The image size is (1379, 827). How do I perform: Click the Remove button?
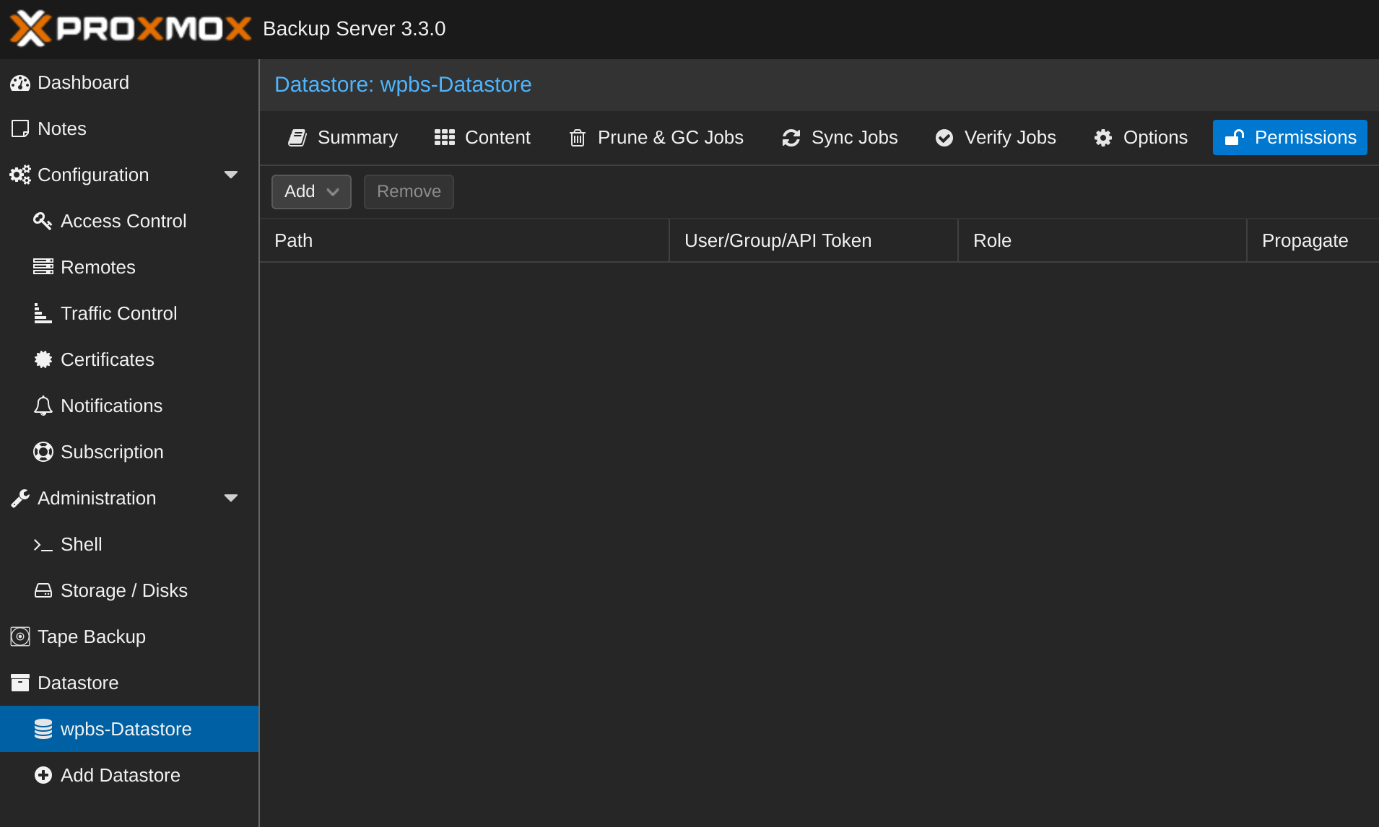point(409,192)
